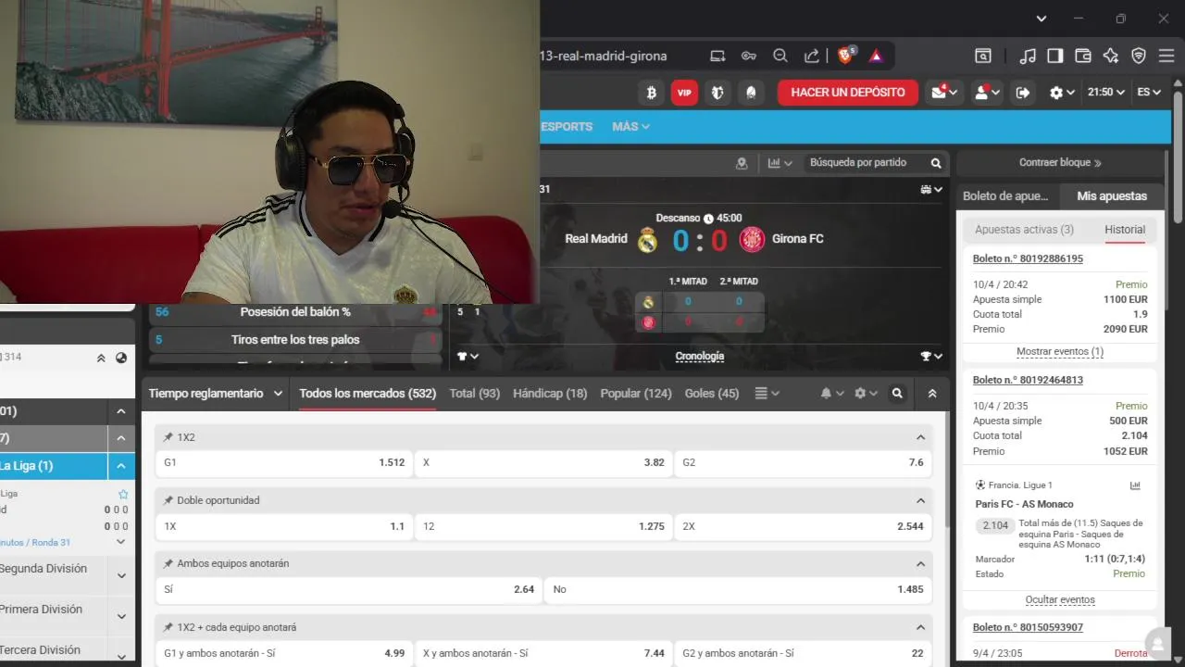Bet on G1 at odds 1.512
1185x667 pixels.
284,462
